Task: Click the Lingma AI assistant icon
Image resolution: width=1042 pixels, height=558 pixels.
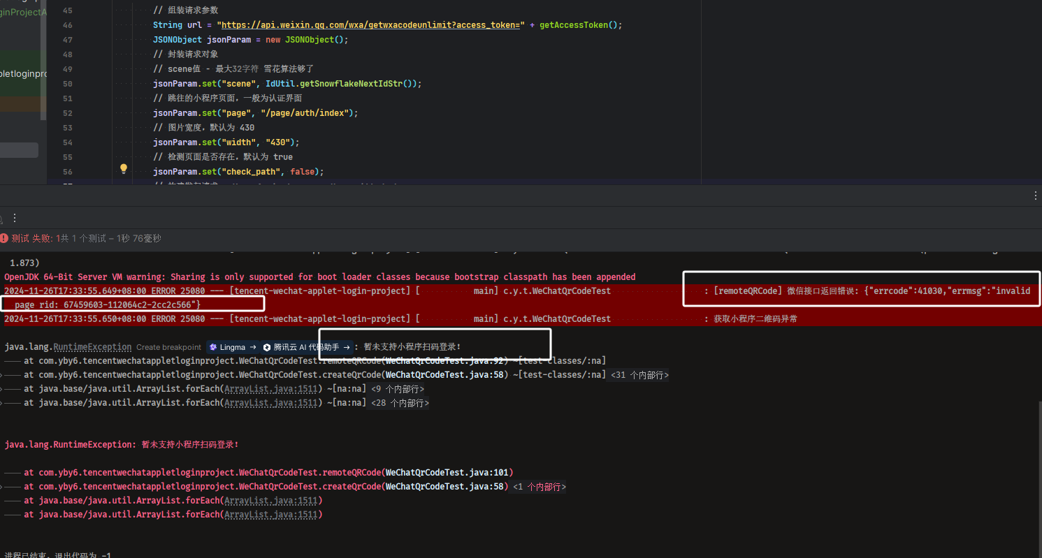Action: [x=213, y=347]
